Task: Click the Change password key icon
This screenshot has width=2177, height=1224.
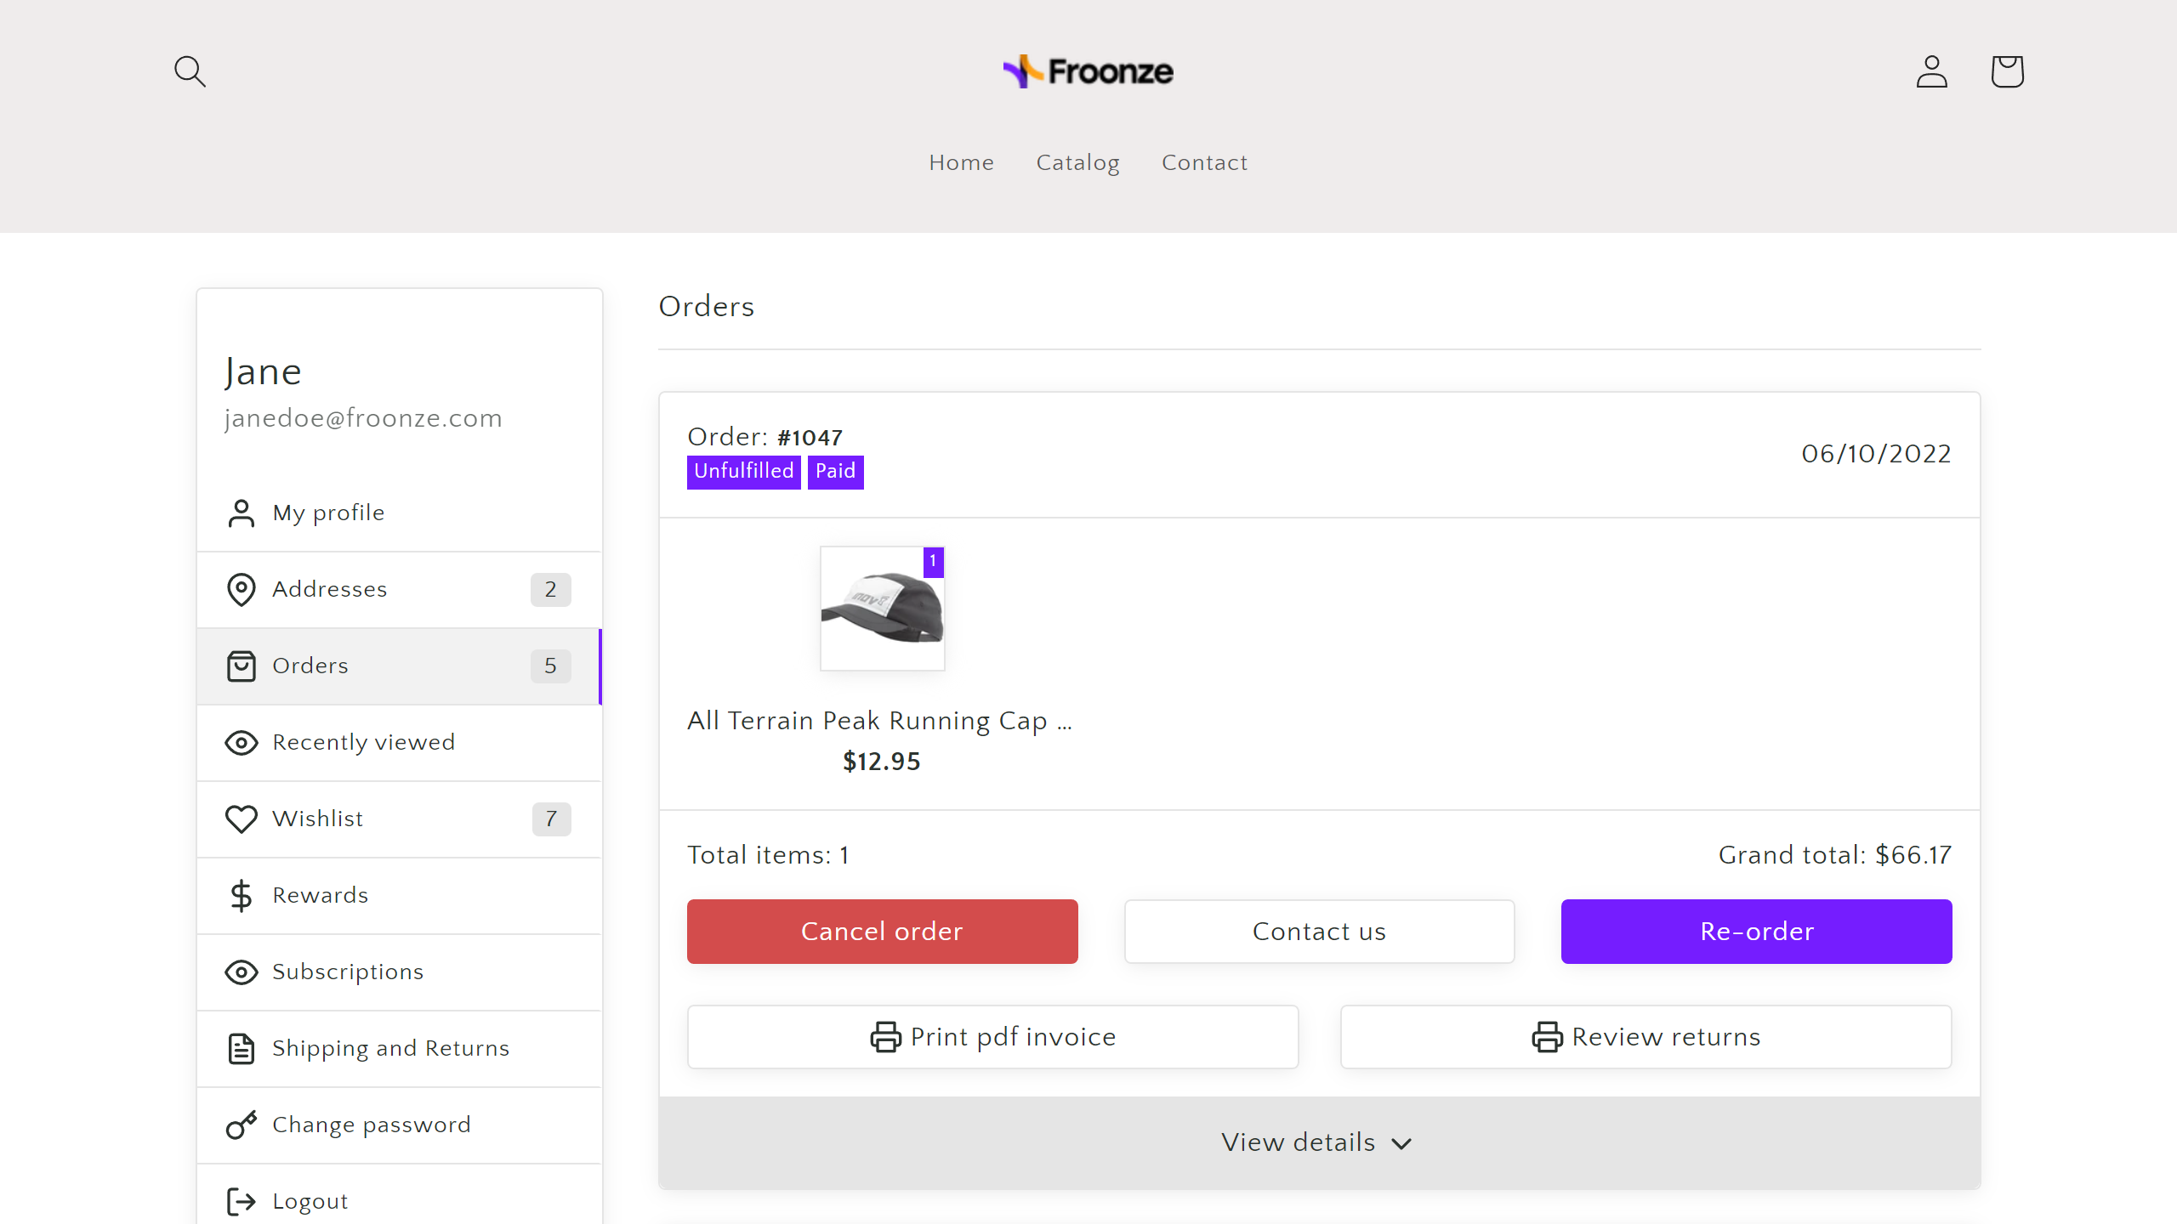Action: (x=242, y=1125)
